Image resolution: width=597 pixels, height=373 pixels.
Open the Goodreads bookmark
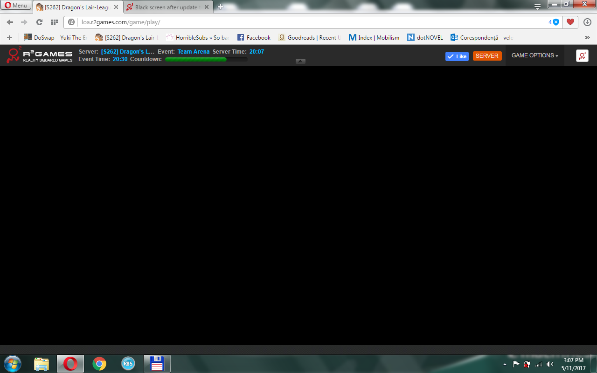pos(310,38)
